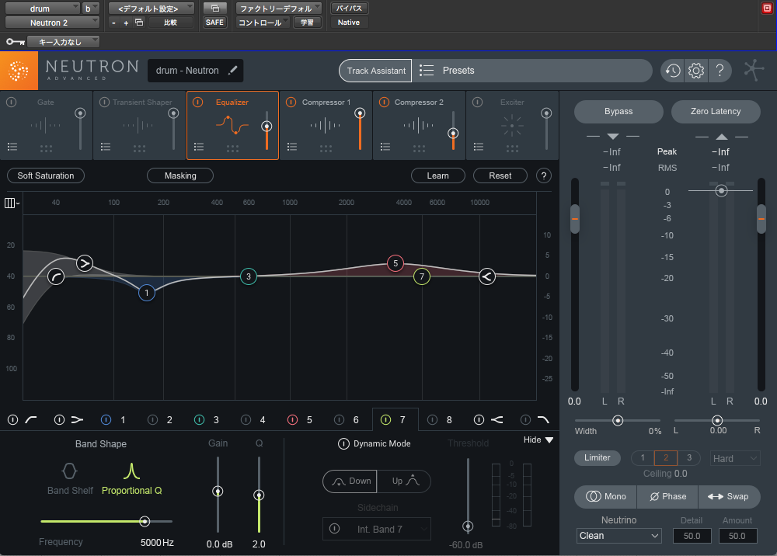Image resolution: width=777 pixels, height=556 pixels.
Task: Open the help question mark in header
Action: (x=720, y=71)
